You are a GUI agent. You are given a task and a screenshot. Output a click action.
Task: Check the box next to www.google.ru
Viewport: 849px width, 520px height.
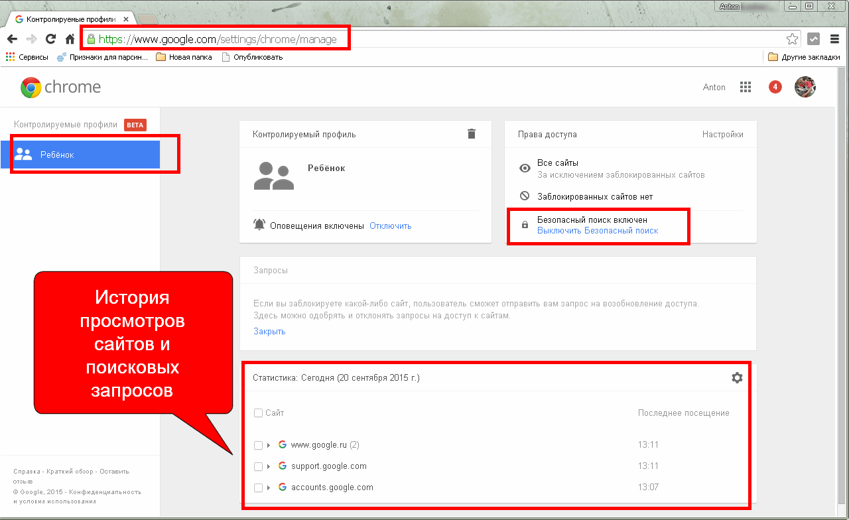[259, 445]
